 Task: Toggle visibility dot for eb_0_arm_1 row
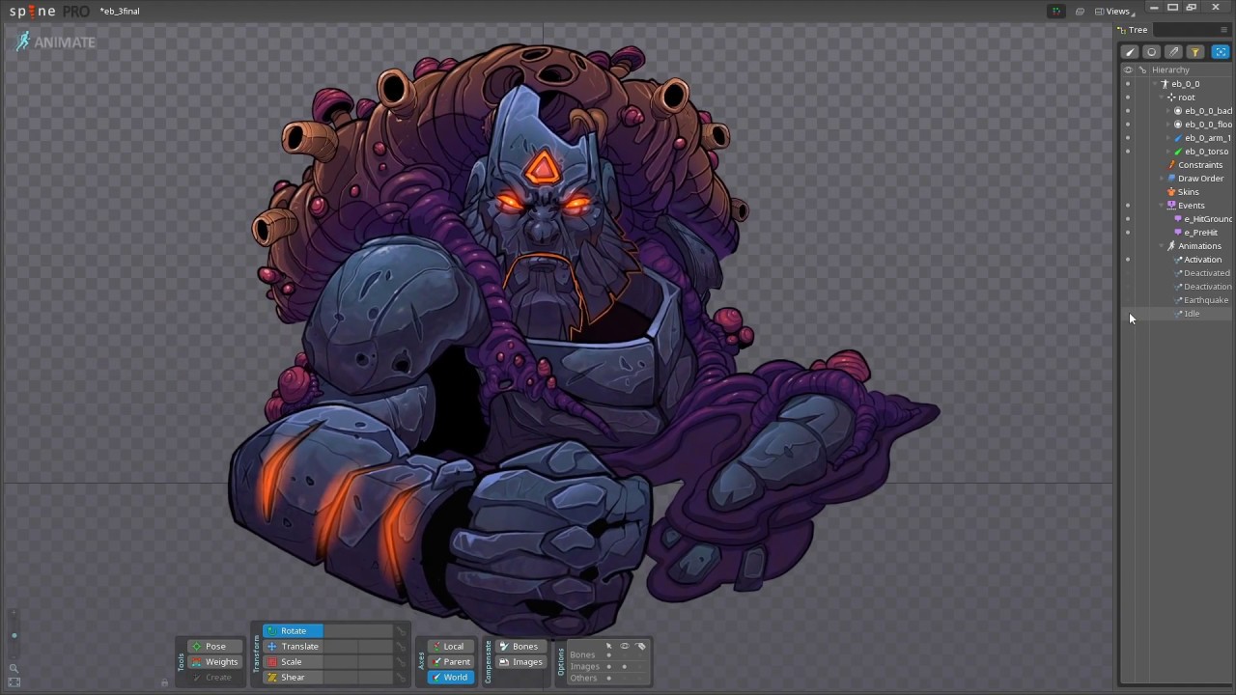coord(1128,138)
